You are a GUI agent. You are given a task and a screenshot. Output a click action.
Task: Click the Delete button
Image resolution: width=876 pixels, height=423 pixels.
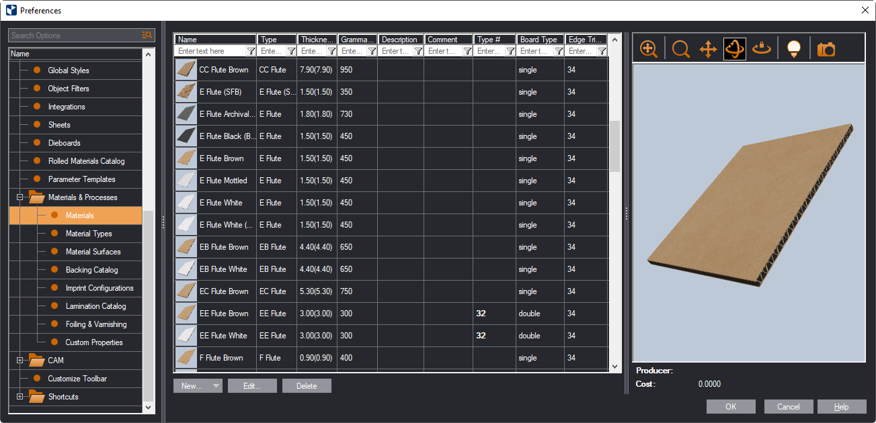pyautogui.click(x=307, y=386)
